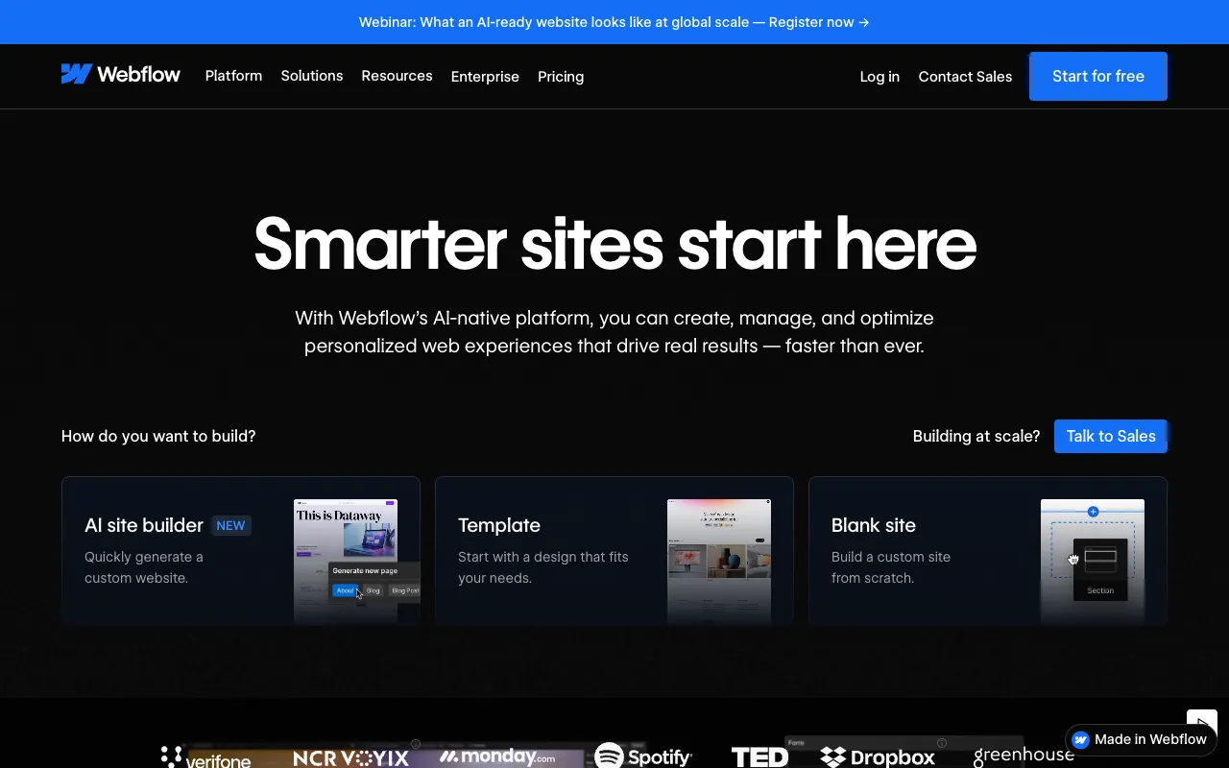Choose the Blank site option
Image resolution: width=1229 pixels, height=768 pixels.
987,551
